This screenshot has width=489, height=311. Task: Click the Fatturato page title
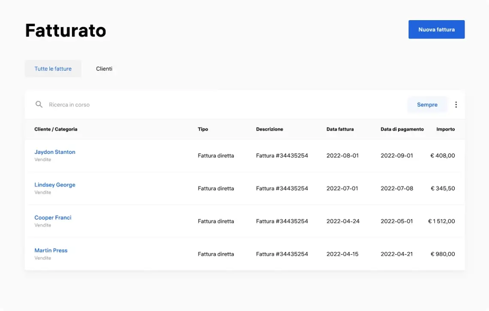click(65, 30)
